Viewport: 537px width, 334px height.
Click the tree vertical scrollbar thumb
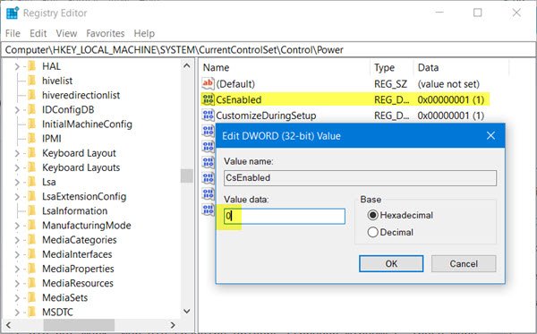187,176
